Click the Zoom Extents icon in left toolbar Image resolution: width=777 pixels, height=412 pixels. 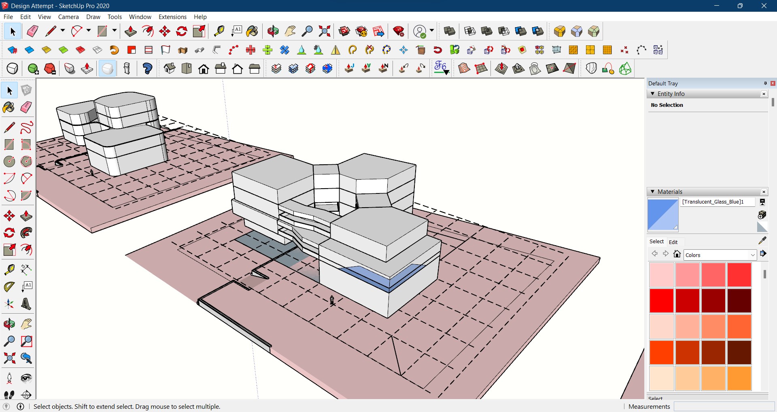tap(9, 358)
